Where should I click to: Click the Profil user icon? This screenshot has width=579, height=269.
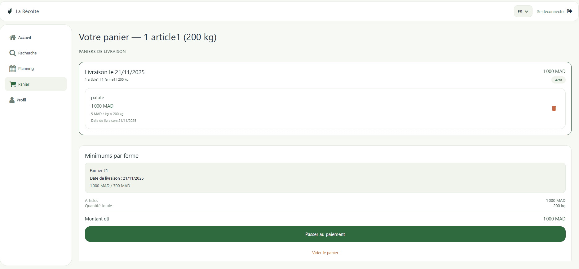pyautogui.click(x=12, y=100)
